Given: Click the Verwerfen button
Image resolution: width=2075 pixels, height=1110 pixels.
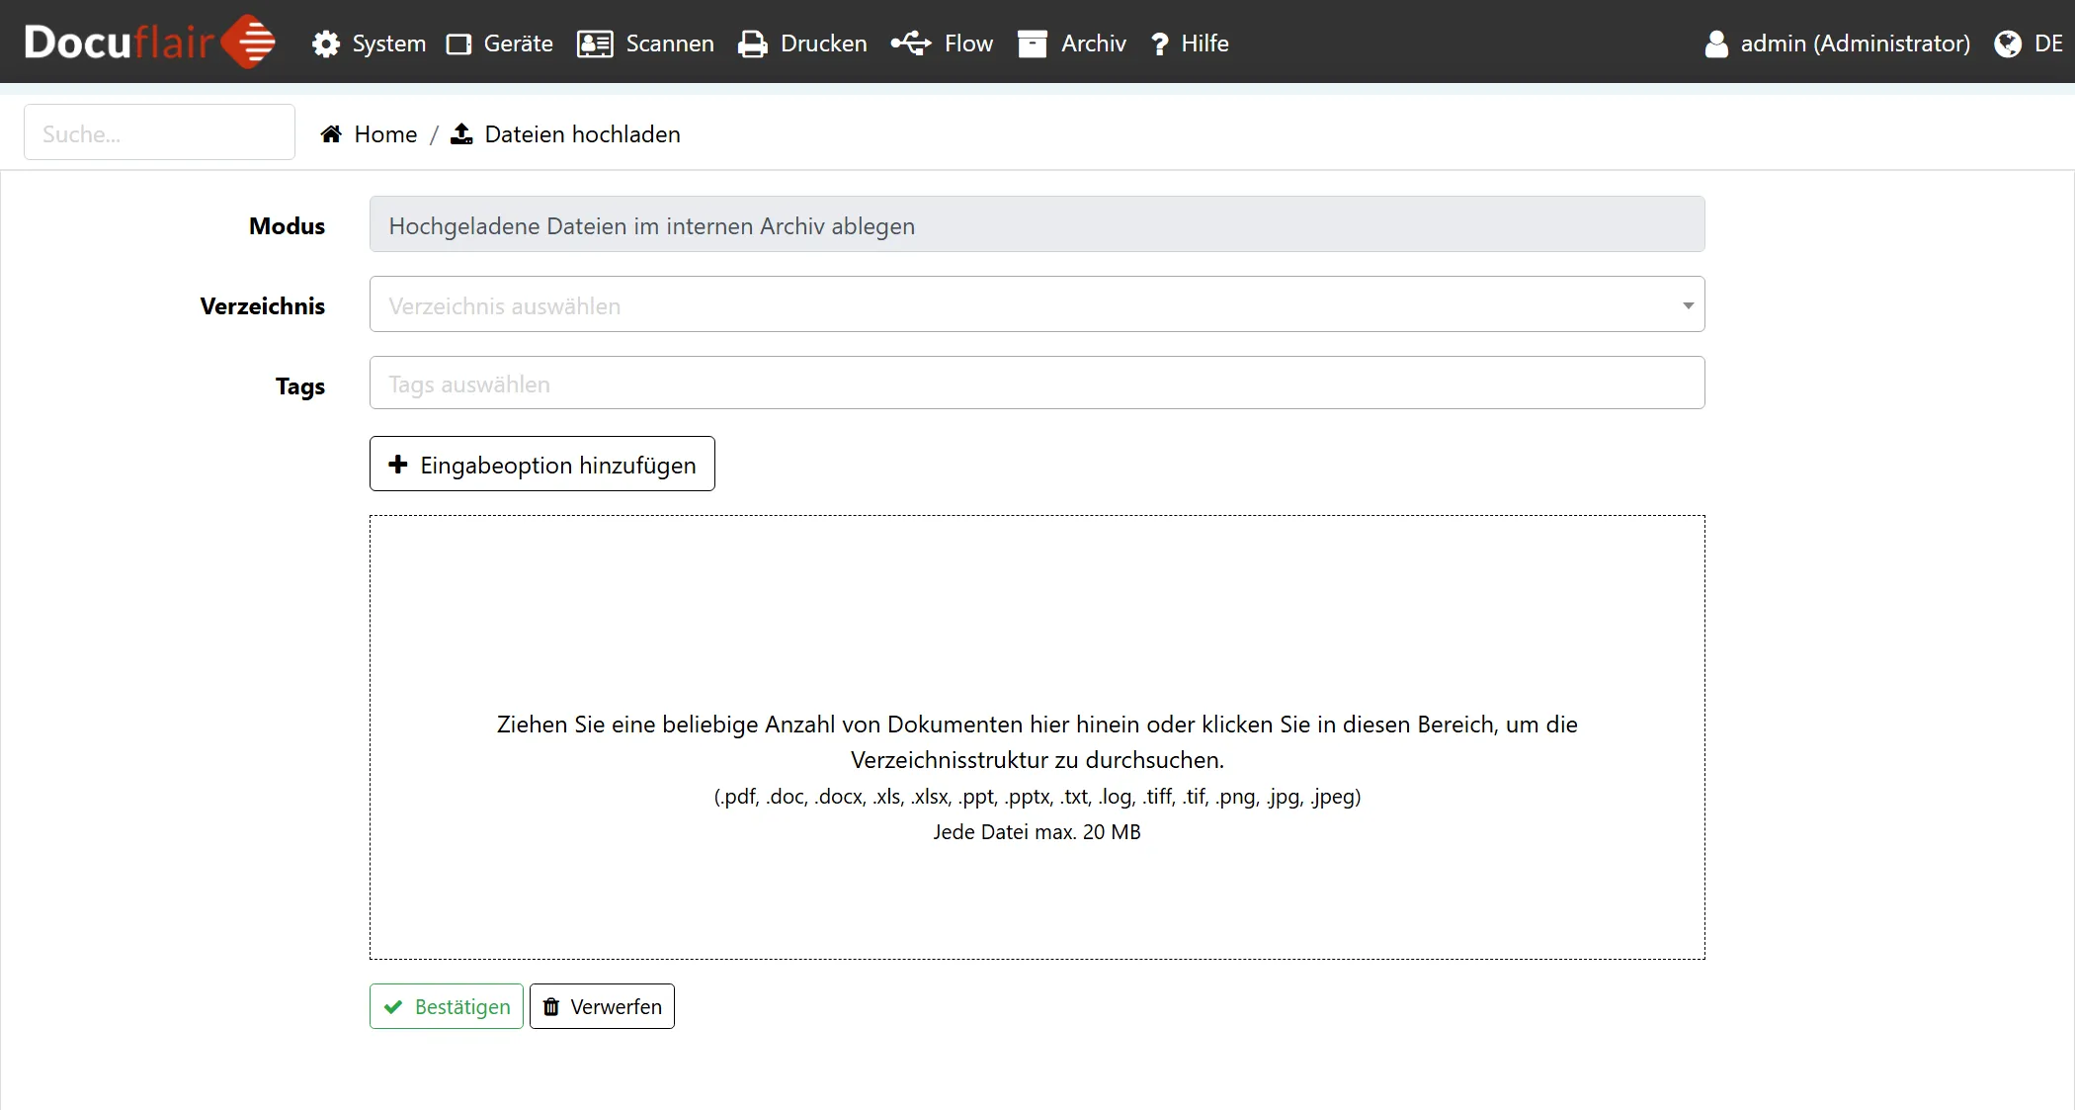Looking at the screenshot, I should 602,1006.
